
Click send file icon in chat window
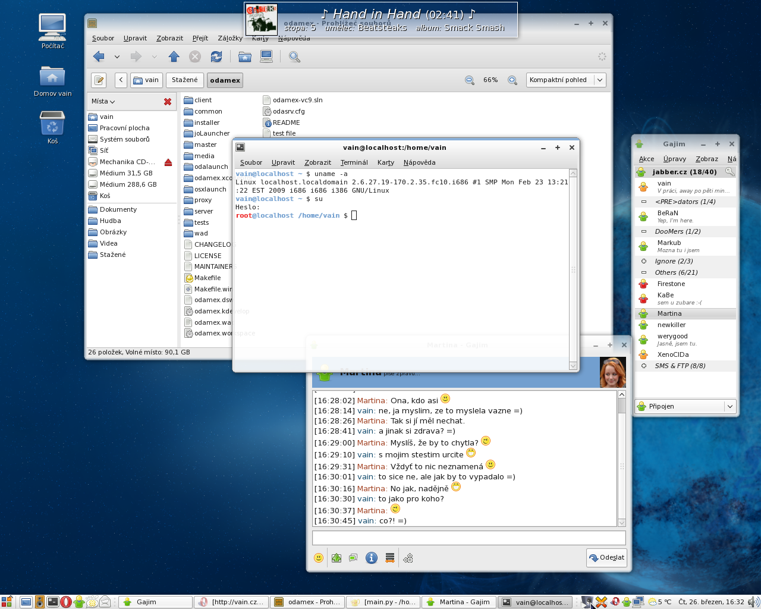click(337, 558)
